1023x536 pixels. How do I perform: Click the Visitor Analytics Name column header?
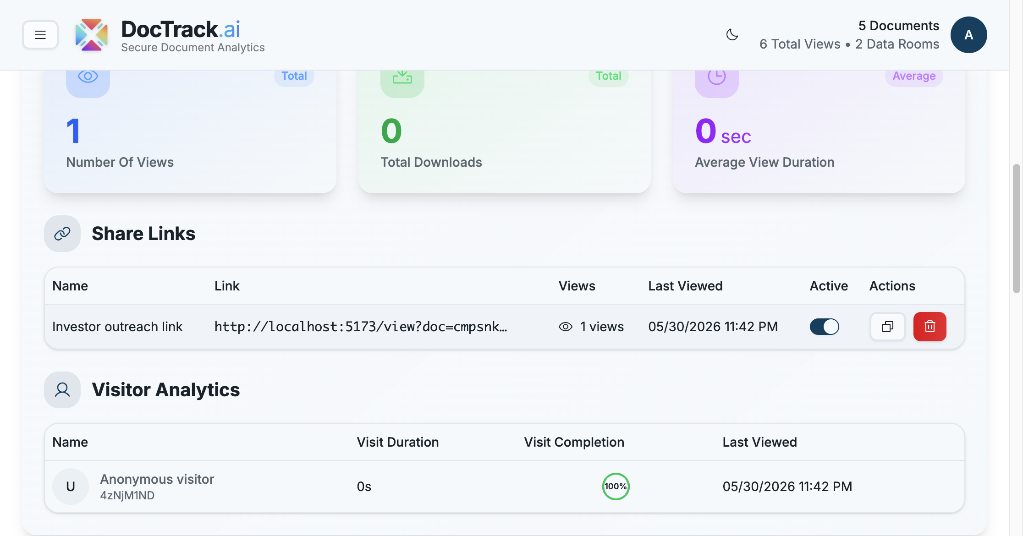click(70, 442)
